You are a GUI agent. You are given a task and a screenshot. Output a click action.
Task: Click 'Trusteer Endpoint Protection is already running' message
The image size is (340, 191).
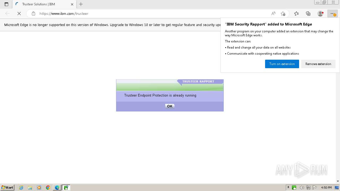click(x=160, y=95)
